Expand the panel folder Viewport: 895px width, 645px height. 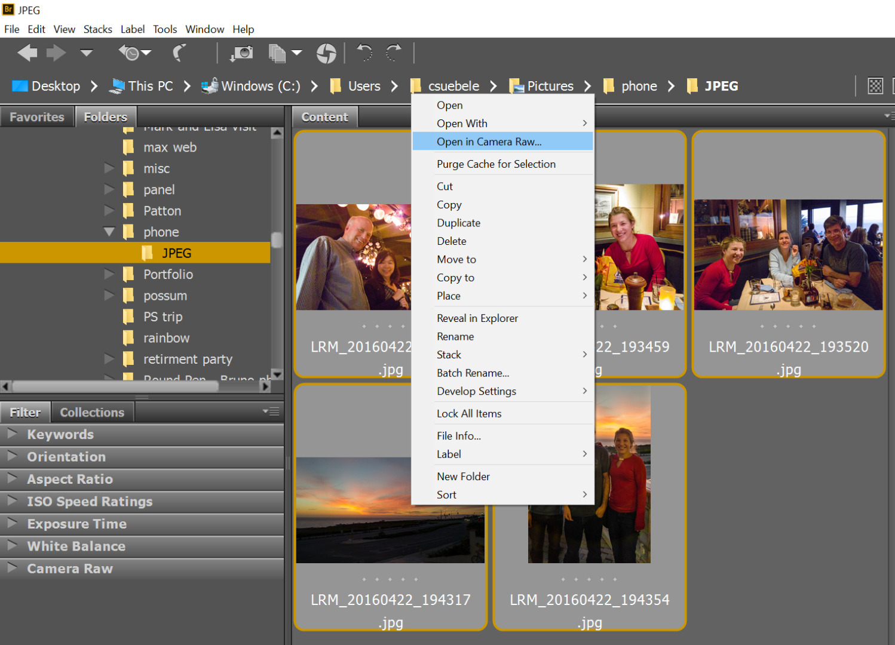(109, 189)
